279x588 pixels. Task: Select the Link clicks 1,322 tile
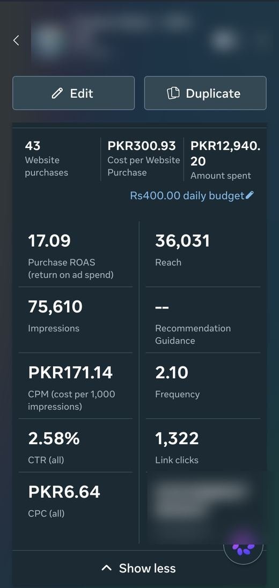coord(203,445)
